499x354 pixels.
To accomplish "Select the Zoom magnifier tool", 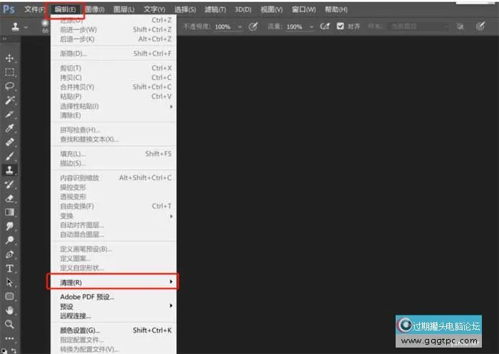I will point(10,324).
